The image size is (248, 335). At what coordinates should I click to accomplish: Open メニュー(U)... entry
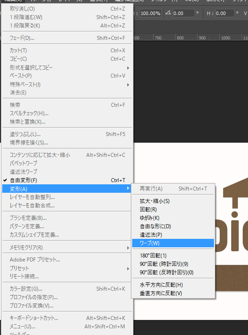coord(67,327)
